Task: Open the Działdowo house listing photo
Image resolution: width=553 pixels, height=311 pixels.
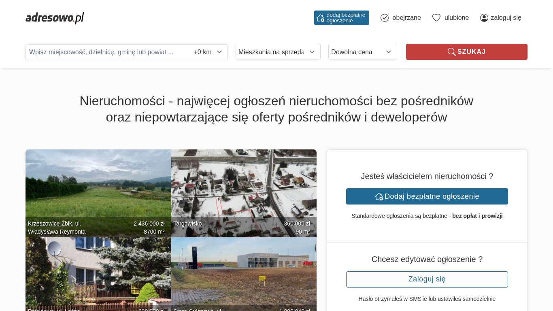Action: pyautogui.click(x=98, y=271)
